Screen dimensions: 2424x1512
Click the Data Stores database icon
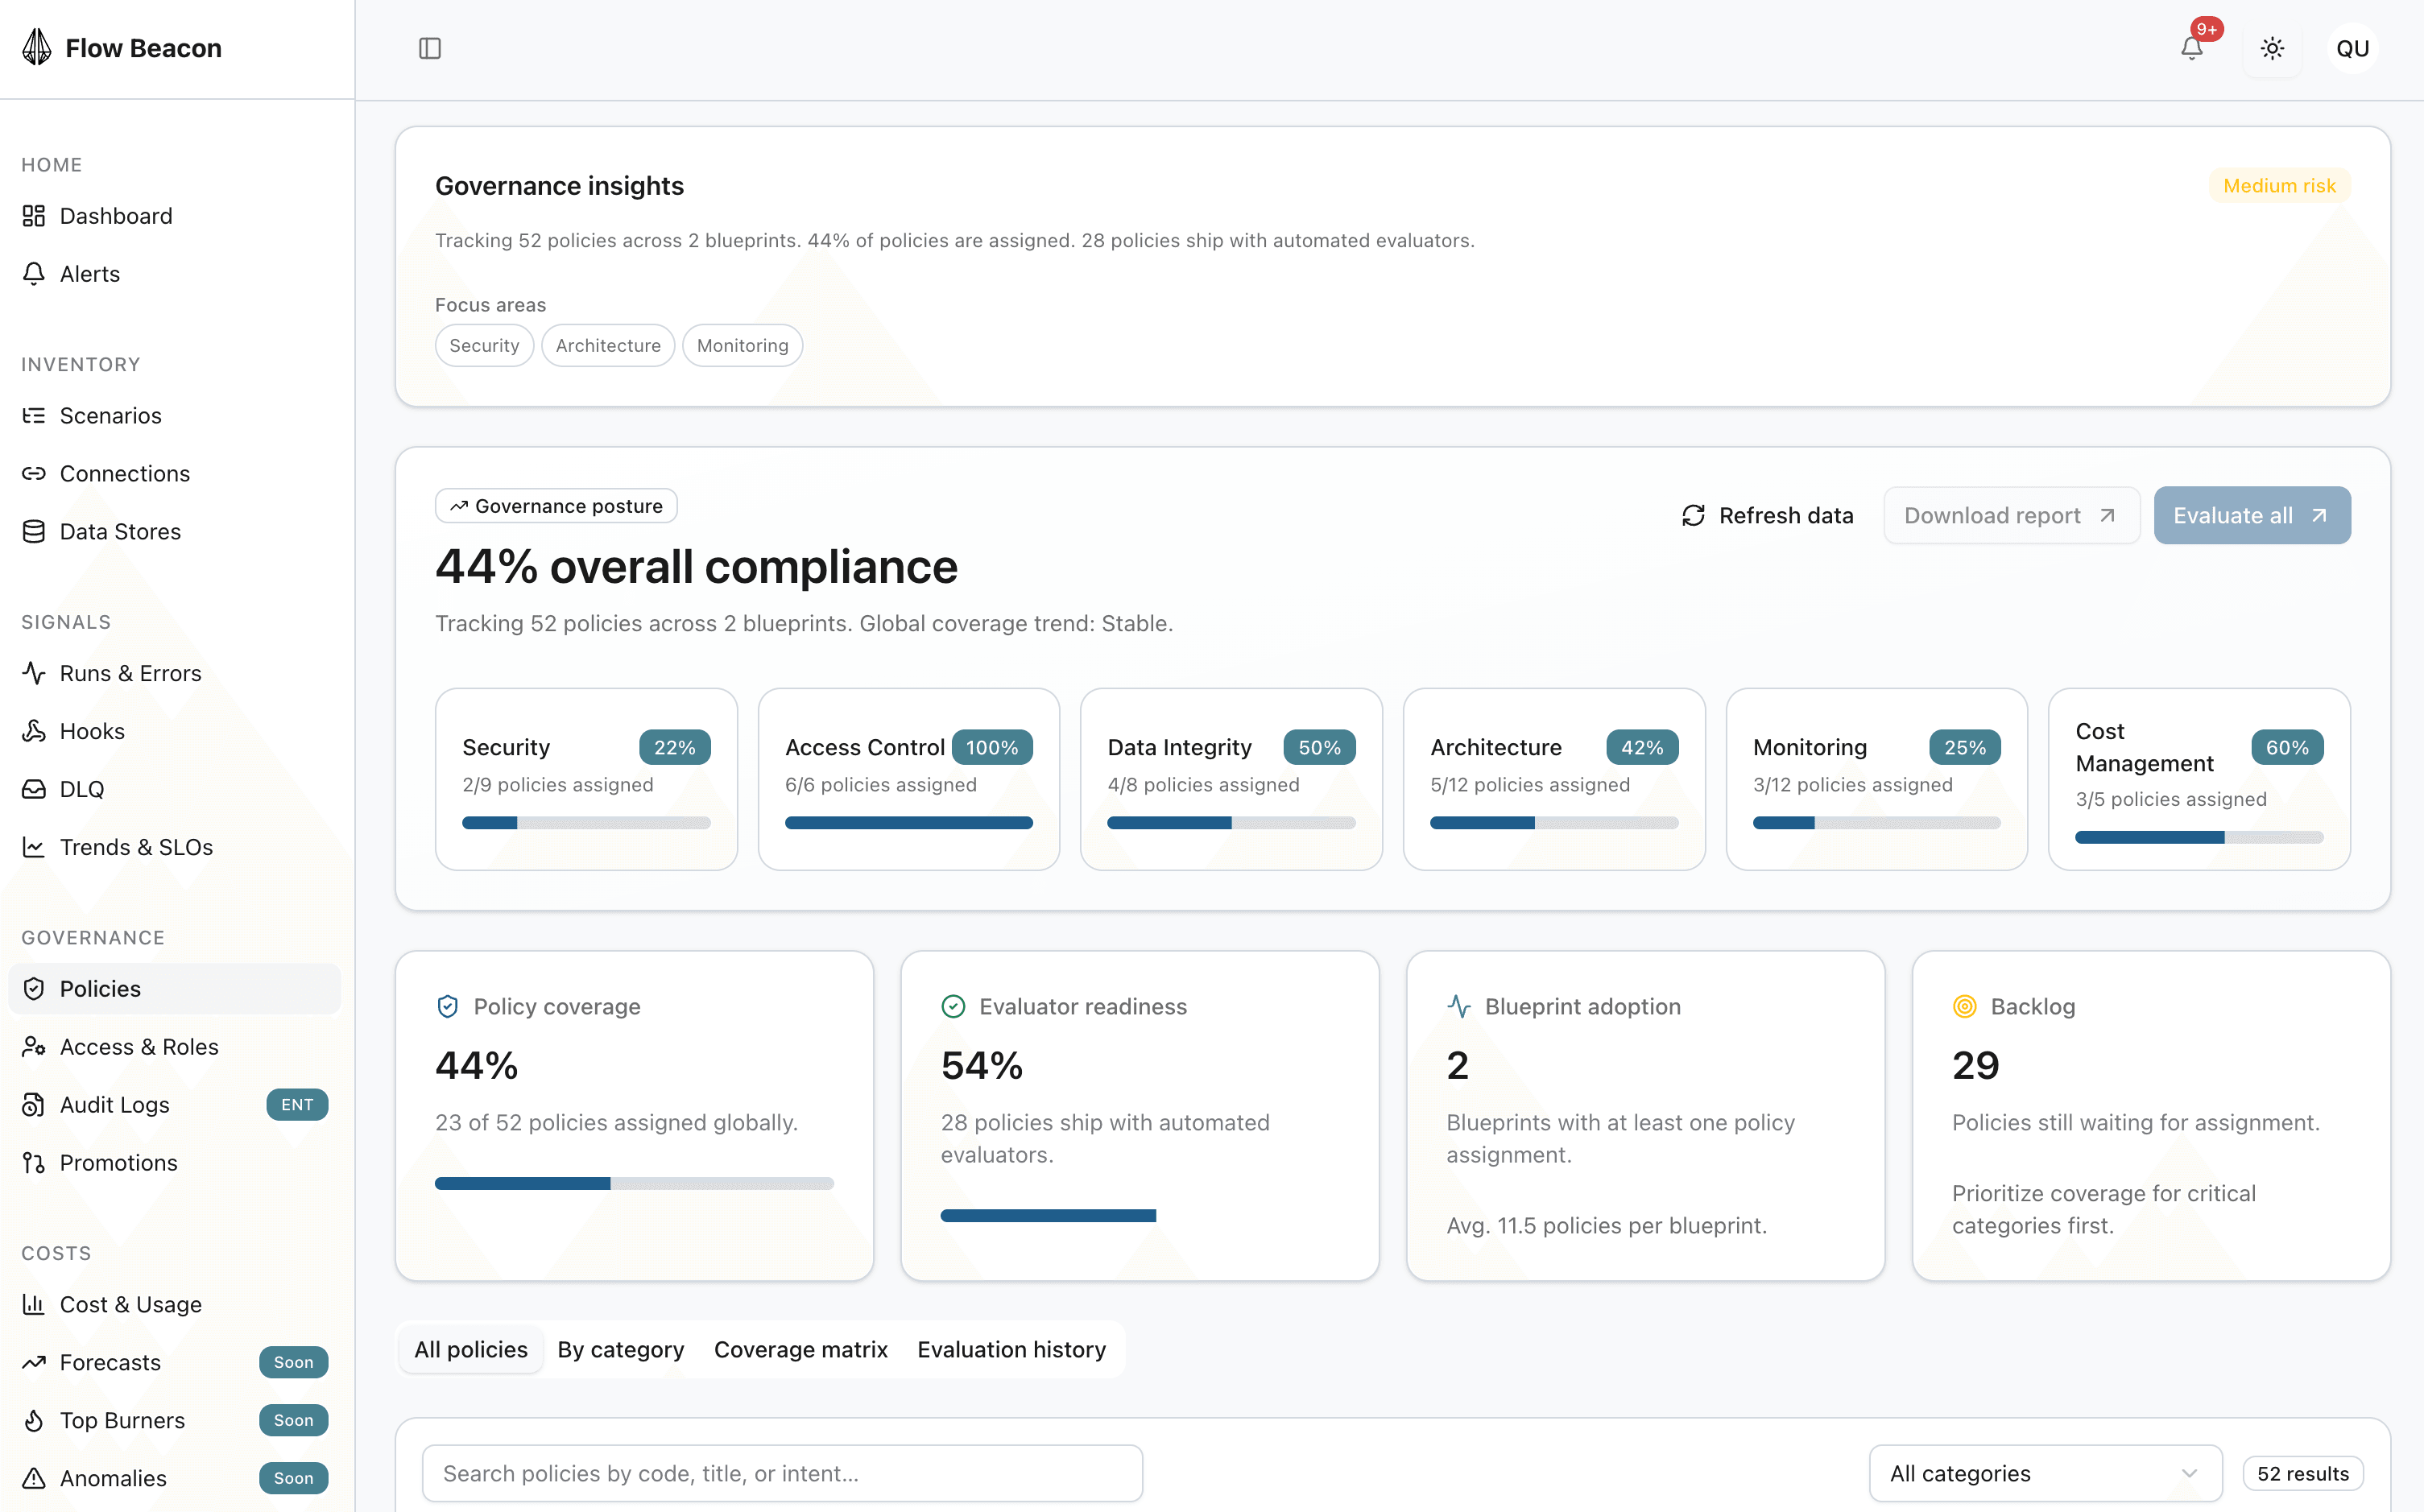coord(34,531)
